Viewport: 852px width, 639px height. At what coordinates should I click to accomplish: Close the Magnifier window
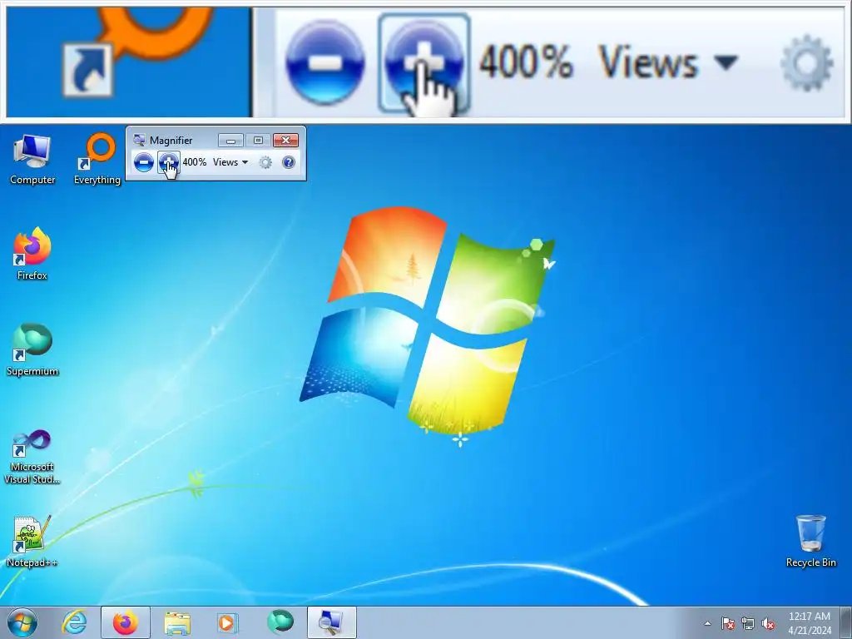pyautogui.click(x=286, y=141)
